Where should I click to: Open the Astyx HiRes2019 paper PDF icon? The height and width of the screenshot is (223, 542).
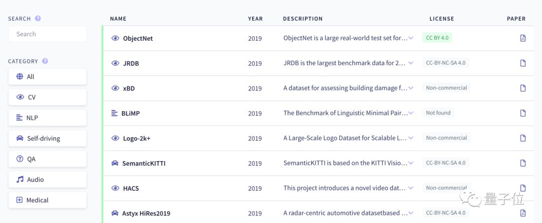[523, 213]
